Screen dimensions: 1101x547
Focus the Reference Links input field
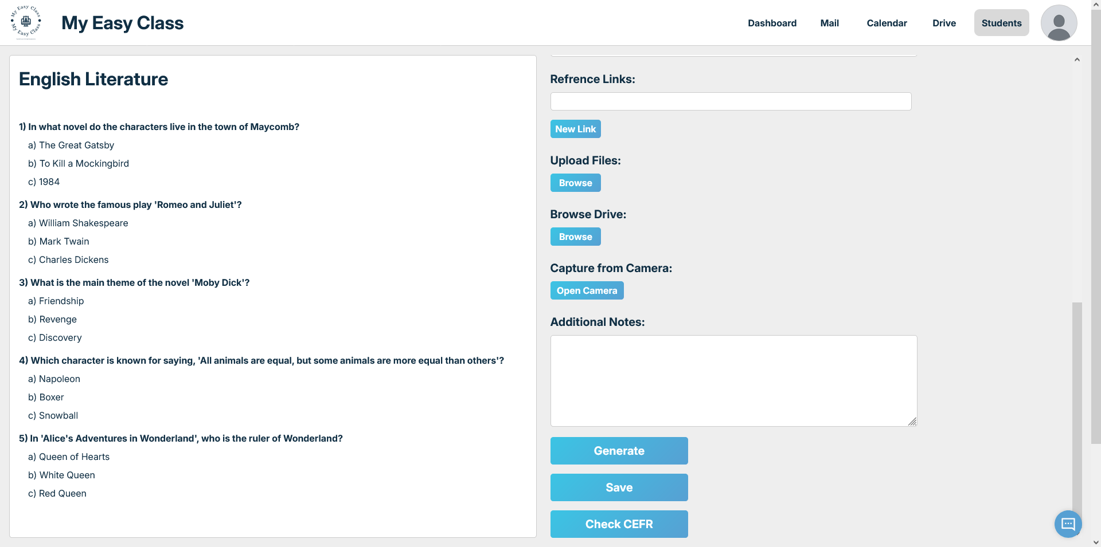pyautogui.click(x=731, y=101)
